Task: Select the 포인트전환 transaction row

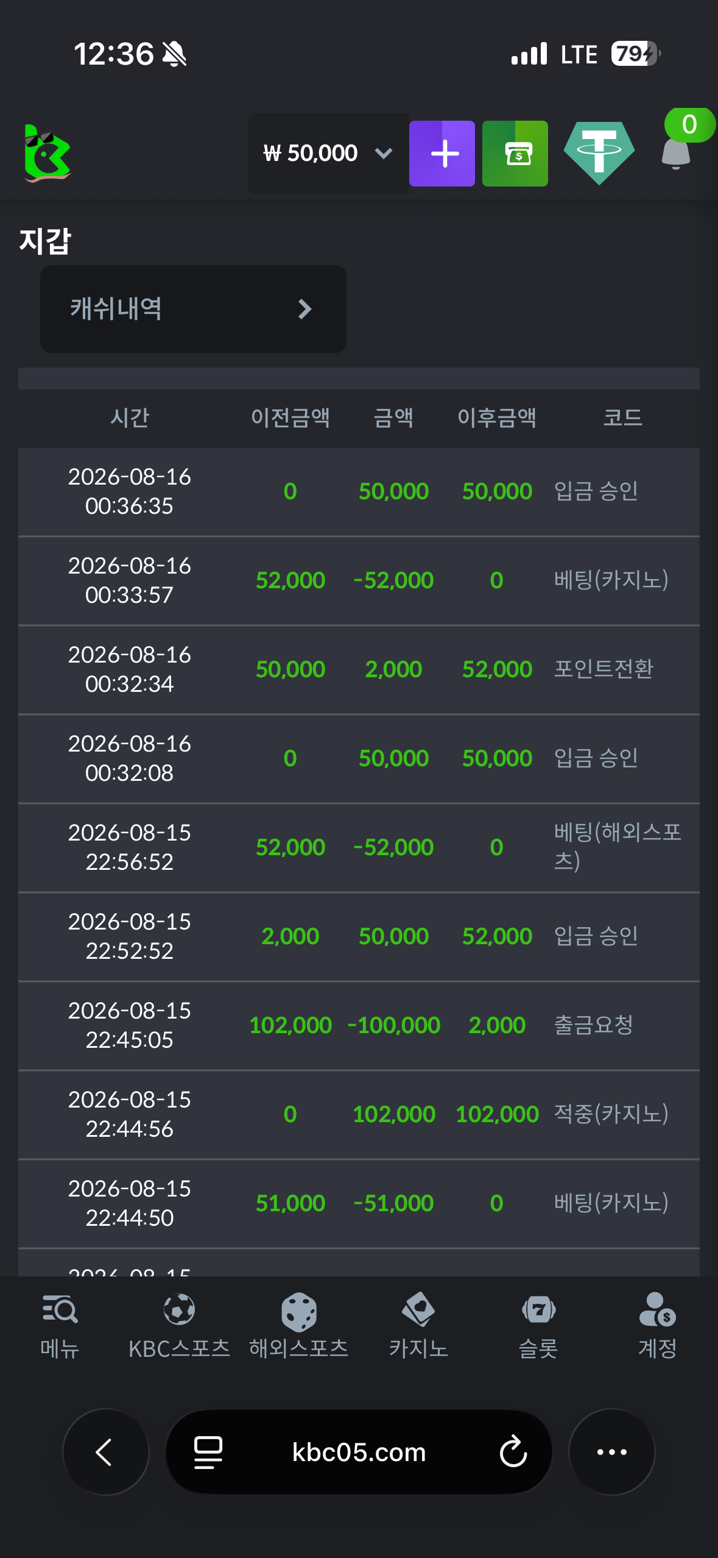Action: click(359, 669)
